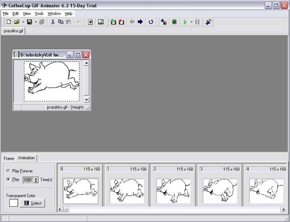Select frame 3 thumbnail
Image resolution: width=290 pixels, height=222 pixels.
point(220,191)
